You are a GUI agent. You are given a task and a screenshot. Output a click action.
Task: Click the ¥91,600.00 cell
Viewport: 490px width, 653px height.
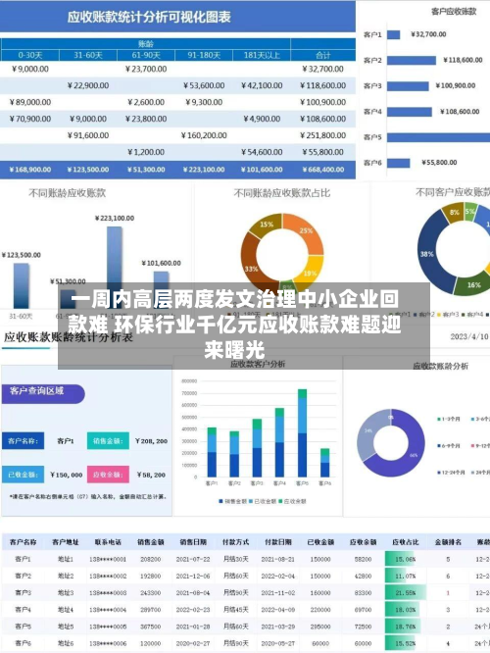point(88,135)
